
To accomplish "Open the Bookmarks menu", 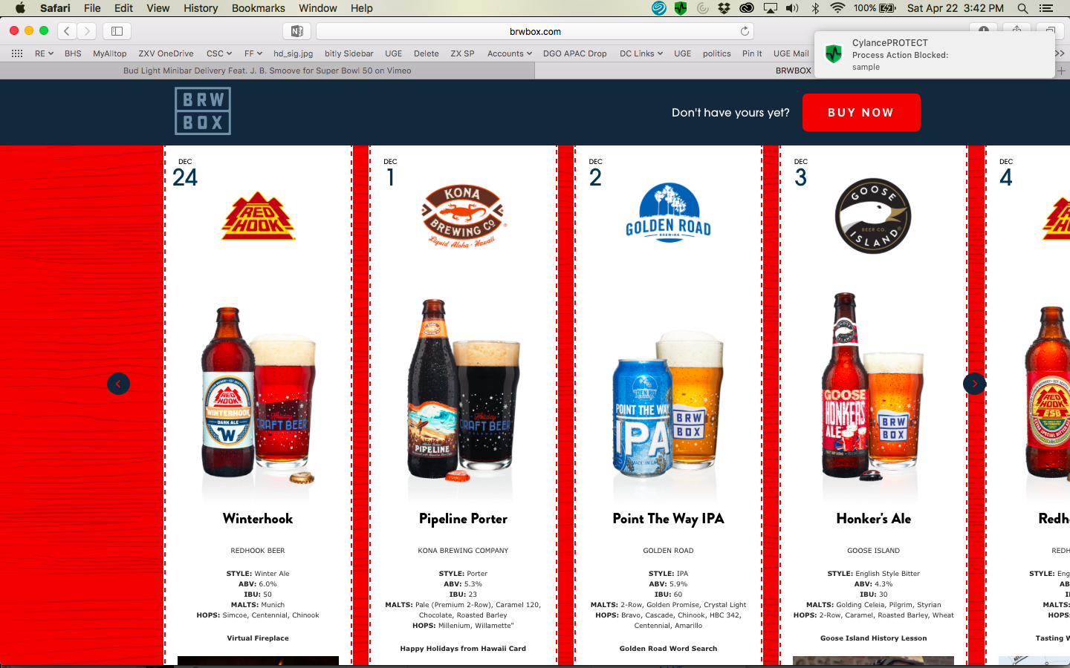I will coord(258,8).
